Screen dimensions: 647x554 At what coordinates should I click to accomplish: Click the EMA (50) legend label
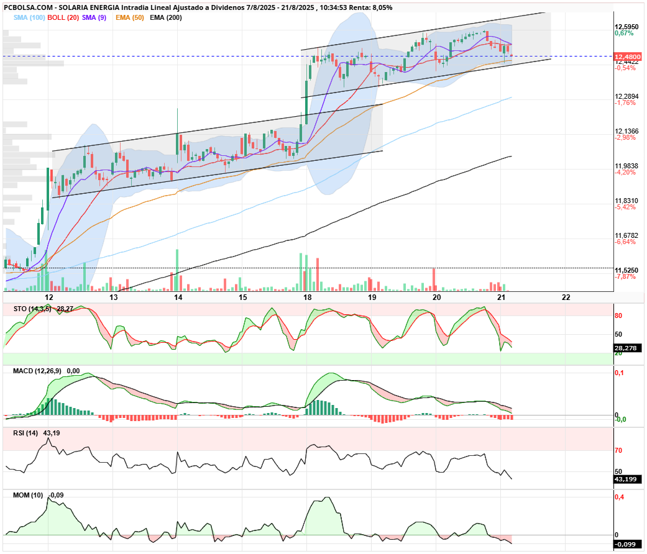[x=129, y=18]
